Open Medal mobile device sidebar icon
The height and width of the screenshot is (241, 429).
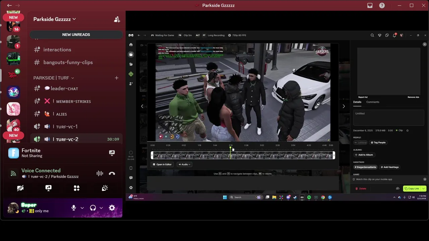(131, 168)
